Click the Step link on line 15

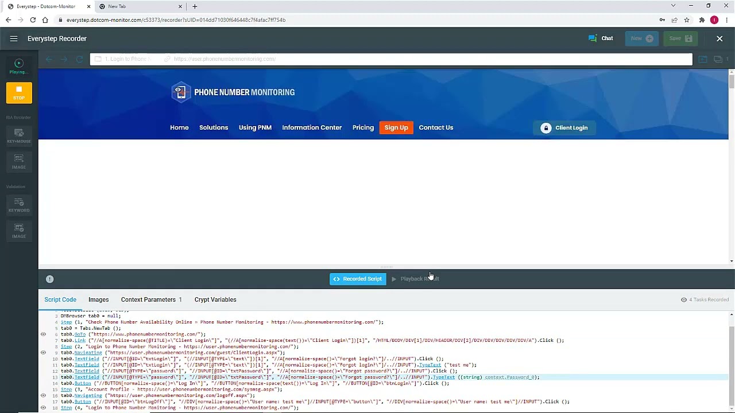tap(66, 389)
